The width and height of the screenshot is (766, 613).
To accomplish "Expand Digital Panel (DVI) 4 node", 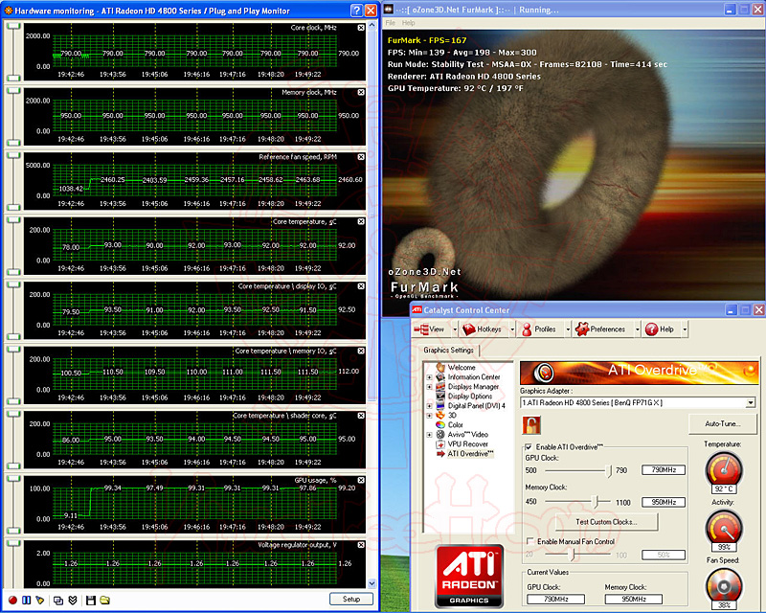I will point(429,406).
